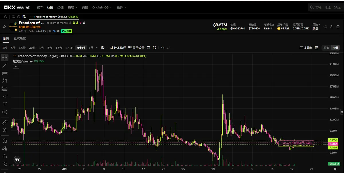Image resolution: width=344 pixels, height=173 pixels.
Task: Click the hexagon icon beside share
Action: pos(338,27)
